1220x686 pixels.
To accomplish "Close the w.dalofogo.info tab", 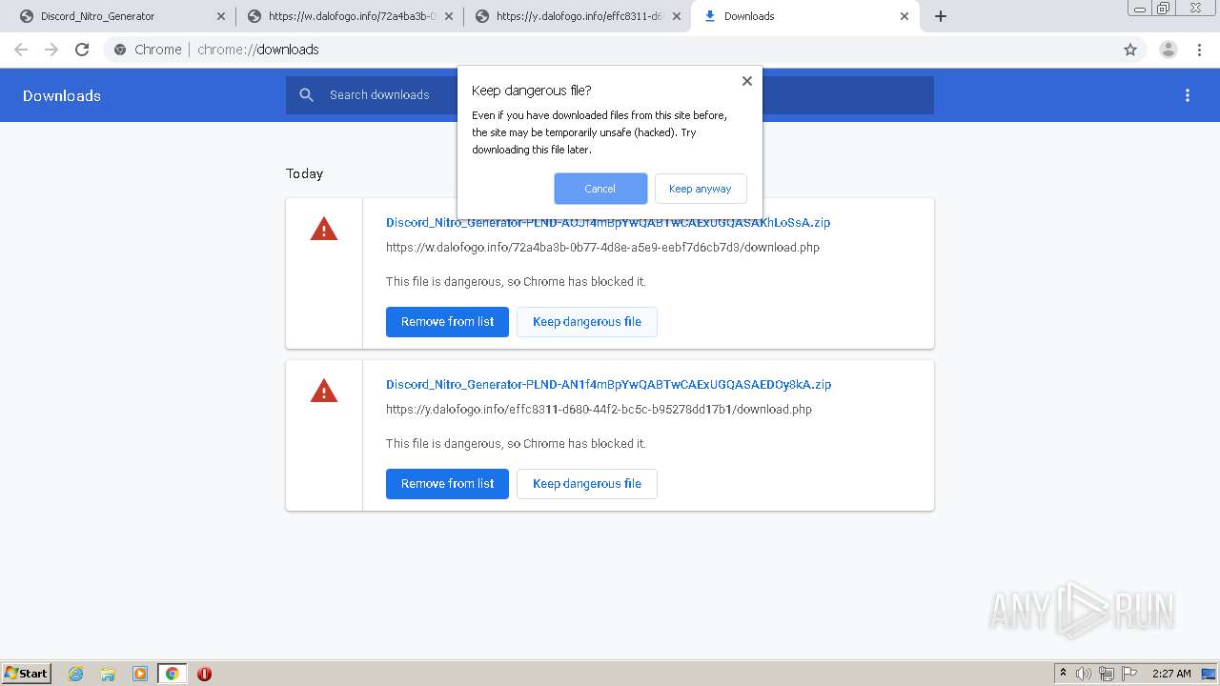I will (449, 16).
